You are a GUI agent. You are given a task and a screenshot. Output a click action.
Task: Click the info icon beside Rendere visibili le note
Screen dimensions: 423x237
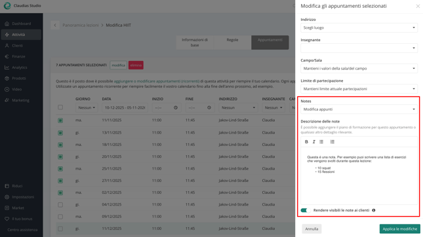374,210
